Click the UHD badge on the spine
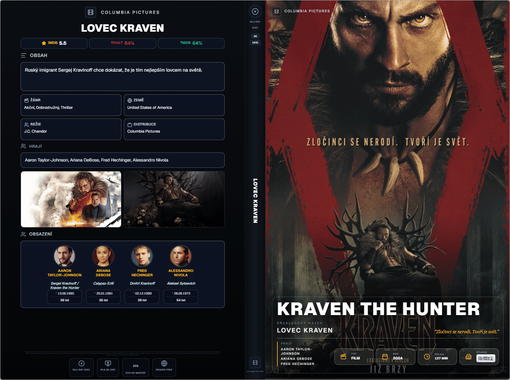The height and width of the screenshot is (380, 510). 255,42
